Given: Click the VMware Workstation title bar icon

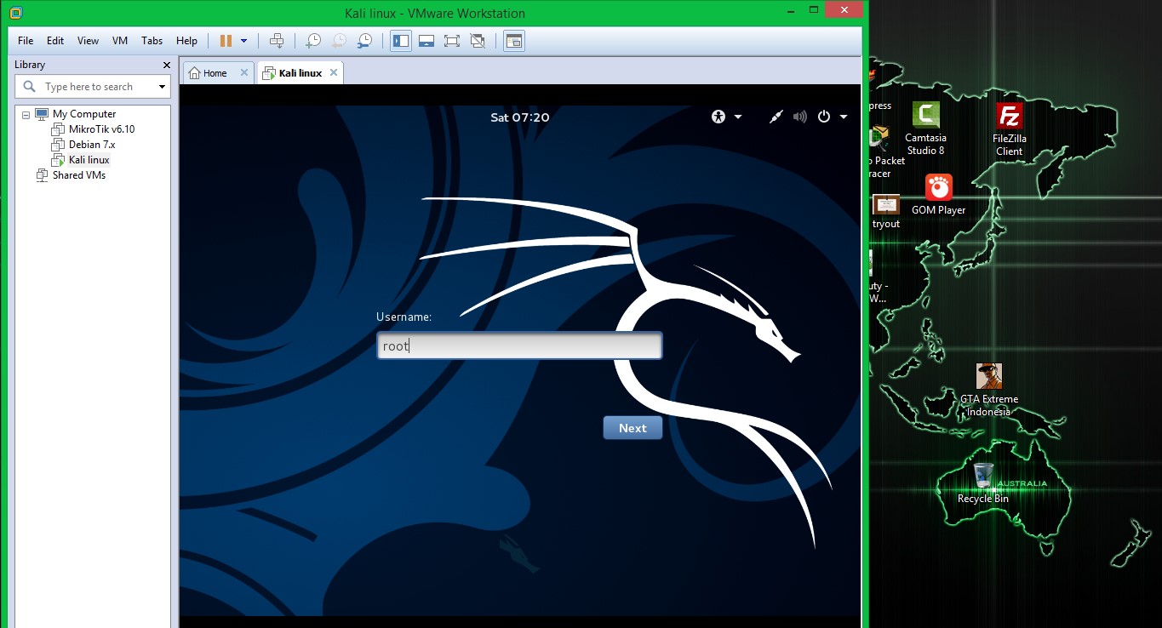Looking at the screenshot, I should [x=16, y=13].
